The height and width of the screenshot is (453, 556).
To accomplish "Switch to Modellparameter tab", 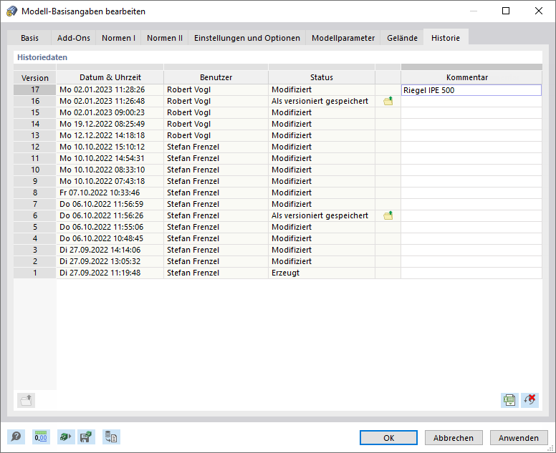I will point(343,38).
